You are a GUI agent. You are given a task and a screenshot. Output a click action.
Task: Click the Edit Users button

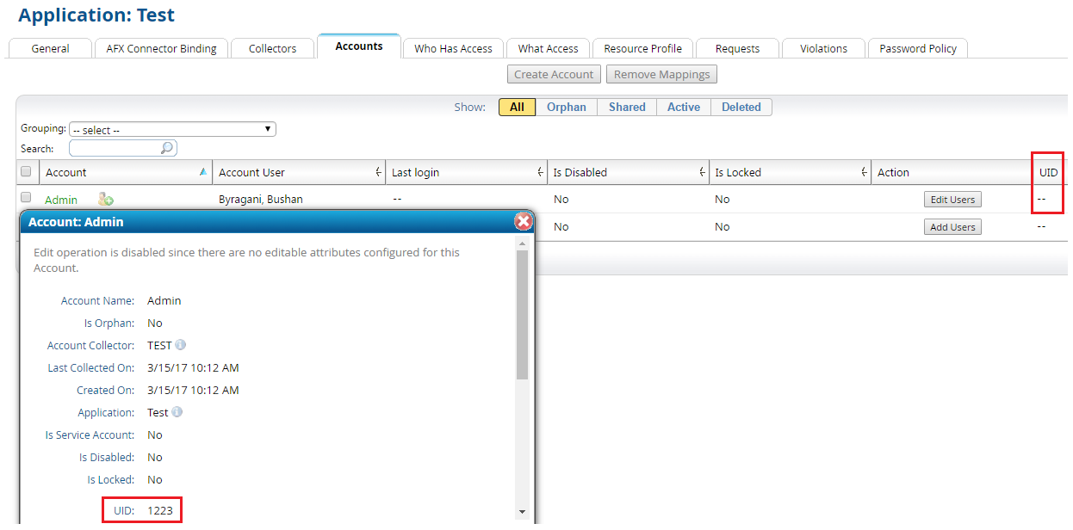click(x=952, y=200)
